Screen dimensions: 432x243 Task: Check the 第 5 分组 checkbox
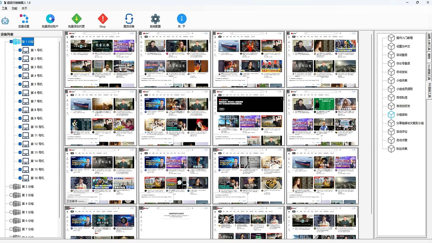click(x=11, y=212)
